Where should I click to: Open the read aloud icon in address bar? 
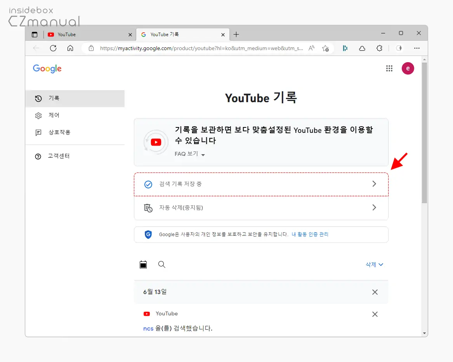click(x=311, y=48)
